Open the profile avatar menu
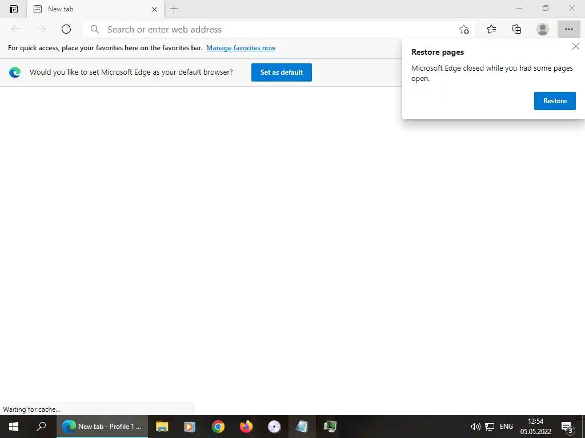Image resolution: width=585 pixels, height=438 pixels. coord(542,29)
